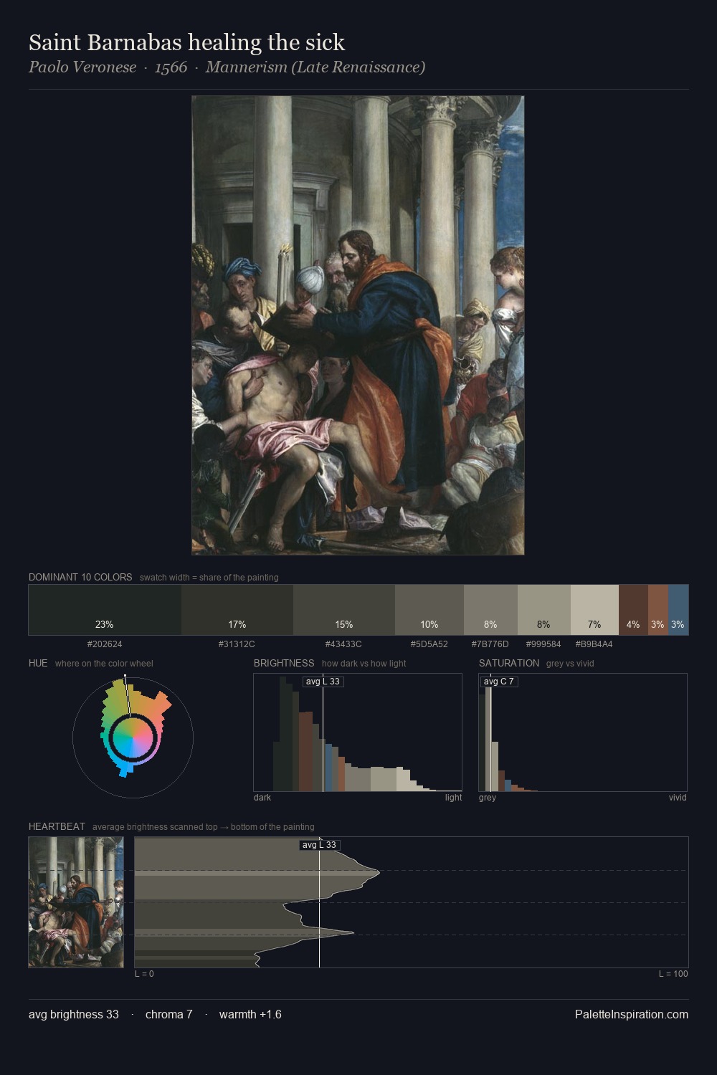
Task: Click the first 8% swatch #7B776D
Action: (x=490, y=610)
